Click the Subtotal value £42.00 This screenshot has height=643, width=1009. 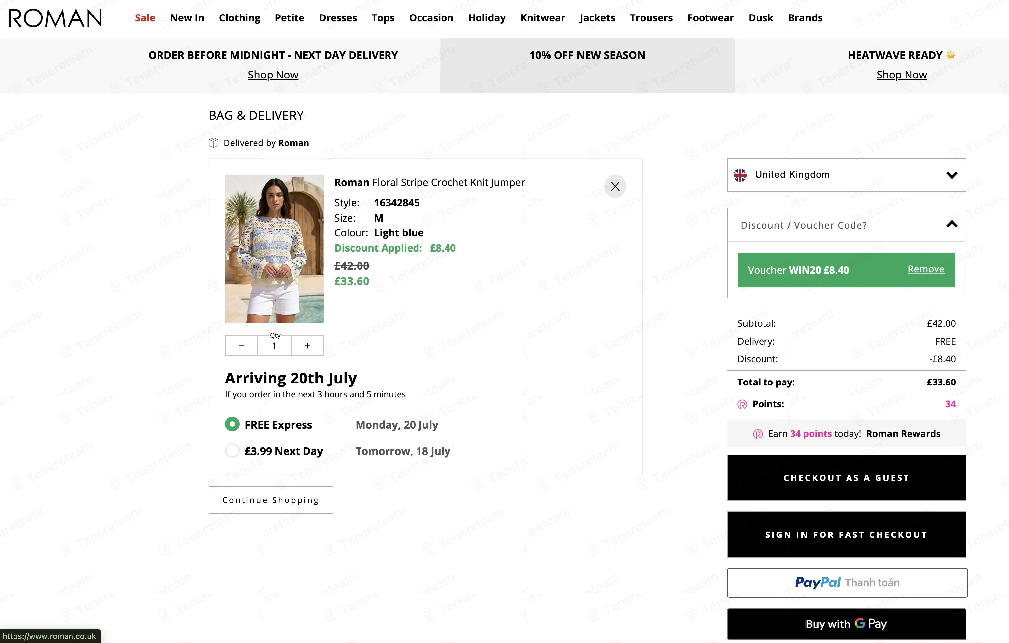pos(941,323)
